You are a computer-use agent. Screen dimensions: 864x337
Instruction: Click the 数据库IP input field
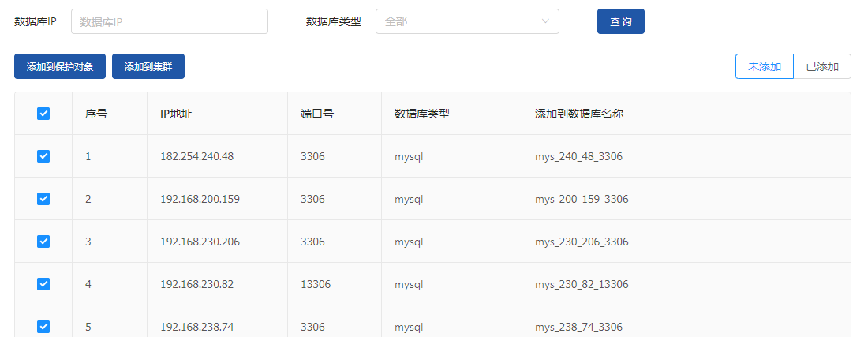[x=170, y=22]
